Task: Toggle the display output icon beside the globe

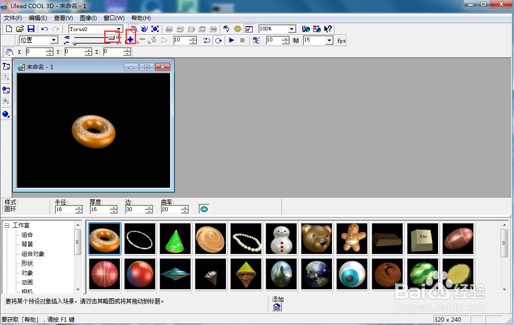Action: pyautogui.click(x=249, y=29)
